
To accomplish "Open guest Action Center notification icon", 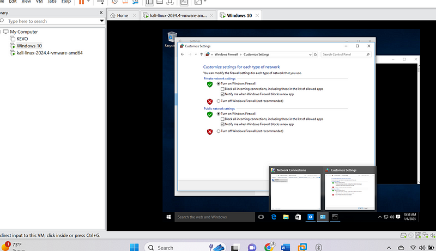I will point(398,217).
